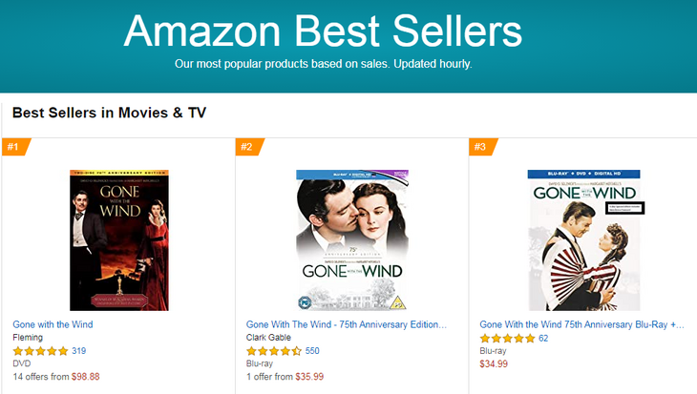Screen dimensions: 697x394
Task: Click the star rating of the third product
Action: pos(507,338)
